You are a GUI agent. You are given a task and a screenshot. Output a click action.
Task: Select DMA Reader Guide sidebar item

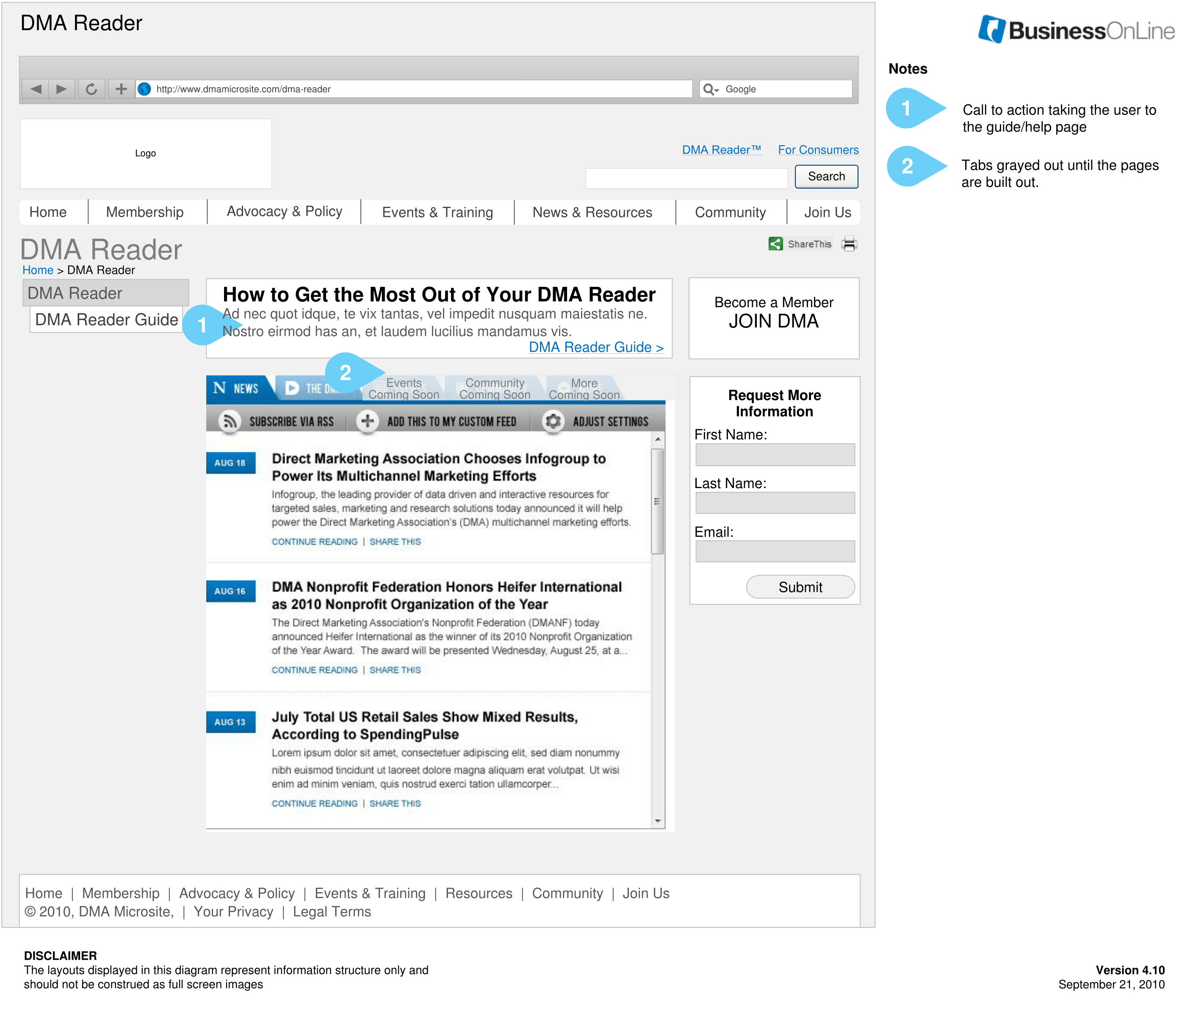106,319
